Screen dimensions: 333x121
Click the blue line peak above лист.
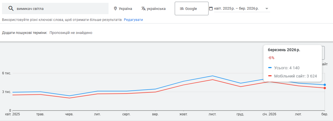(x=212, y=76)
